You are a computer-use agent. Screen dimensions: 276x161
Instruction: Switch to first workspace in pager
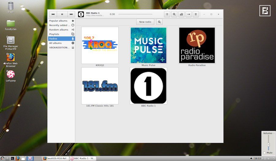(x=30, y=159)
